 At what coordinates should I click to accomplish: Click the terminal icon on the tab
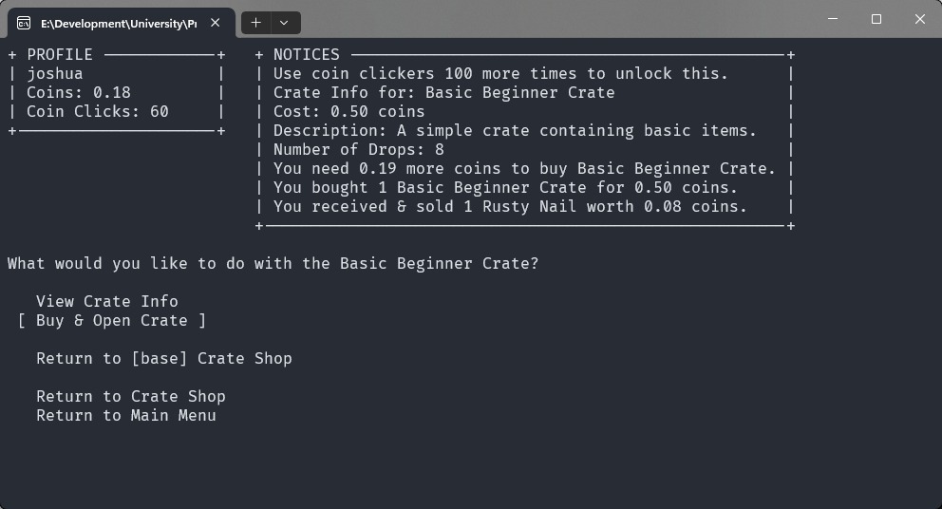(24, 23)
